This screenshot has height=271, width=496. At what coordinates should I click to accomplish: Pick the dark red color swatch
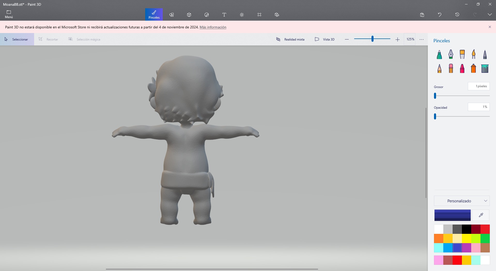476,229
